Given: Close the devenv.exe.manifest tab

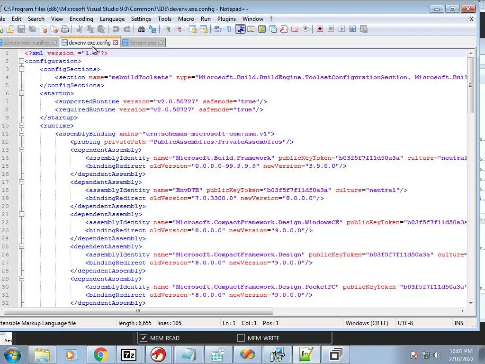Looking at the screenshot, I should click(x=55, y=42).
